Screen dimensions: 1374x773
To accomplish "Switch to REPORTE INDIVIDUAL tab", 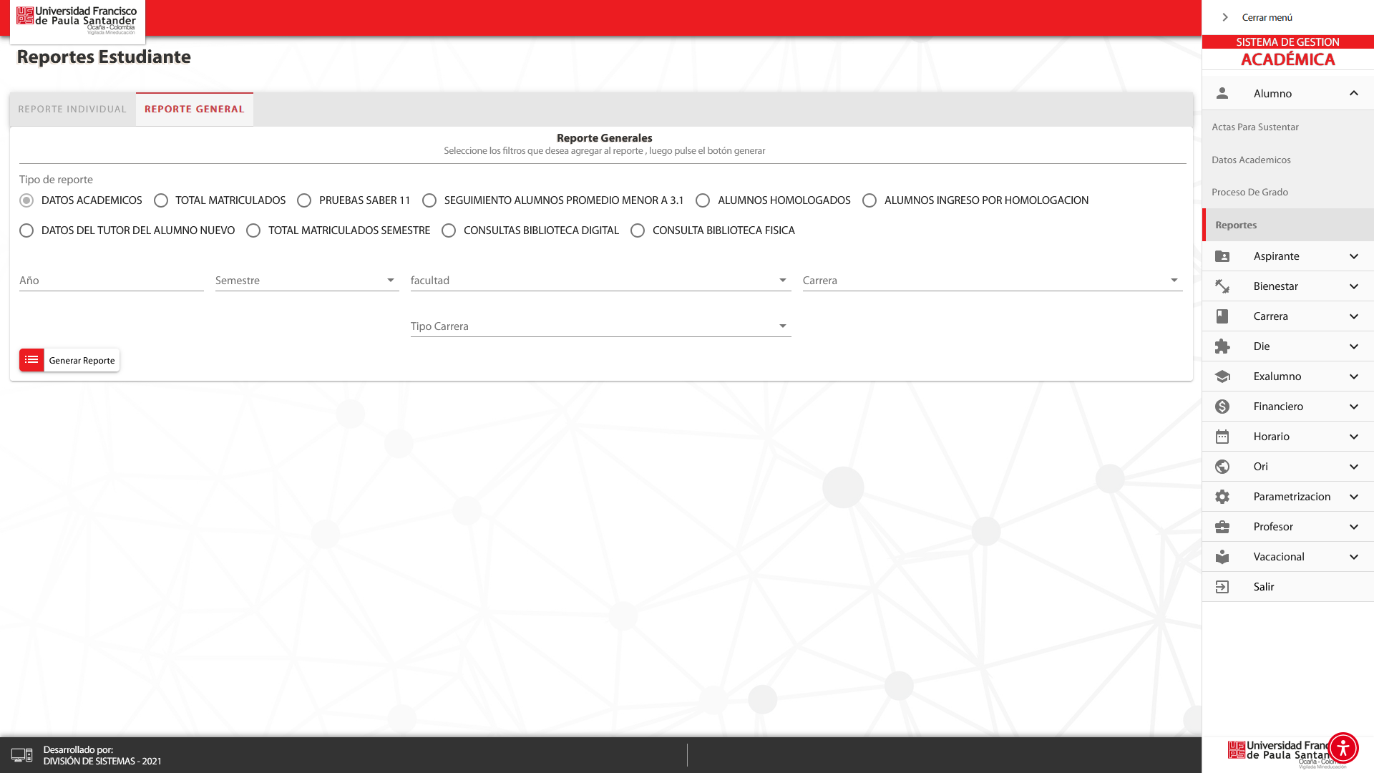I will point(72,110).
